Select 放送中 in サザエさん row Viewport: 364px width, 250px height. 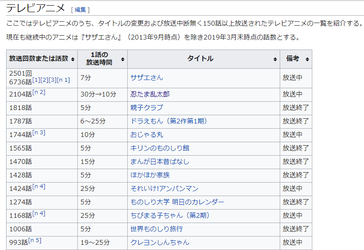(292, 77)
